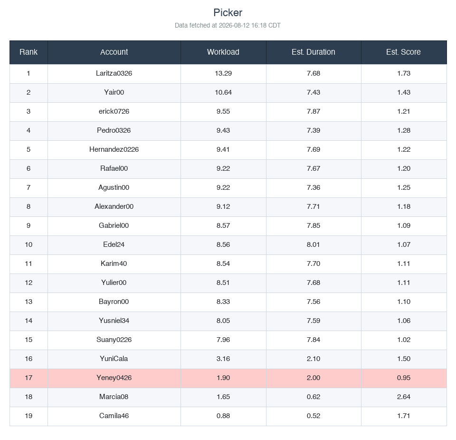Select the Workload column header

coord(223,52)
